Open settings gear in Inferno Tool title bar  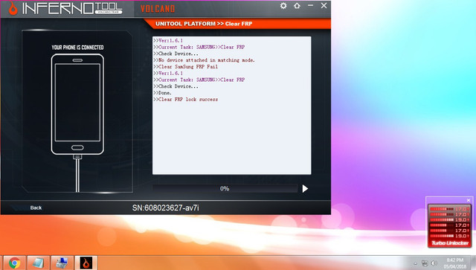(283, 6)
